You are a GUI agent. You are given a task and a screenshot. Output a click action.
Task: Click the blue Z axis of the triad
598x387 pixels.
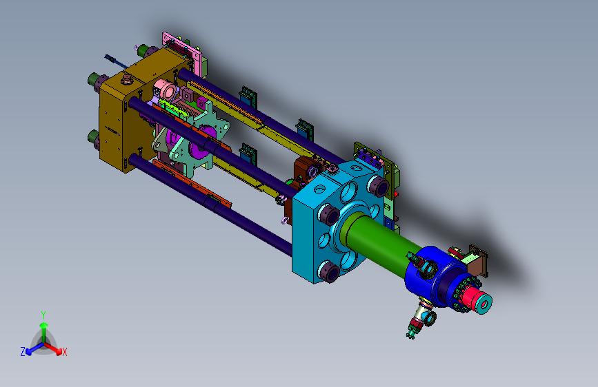click(33, 349)
